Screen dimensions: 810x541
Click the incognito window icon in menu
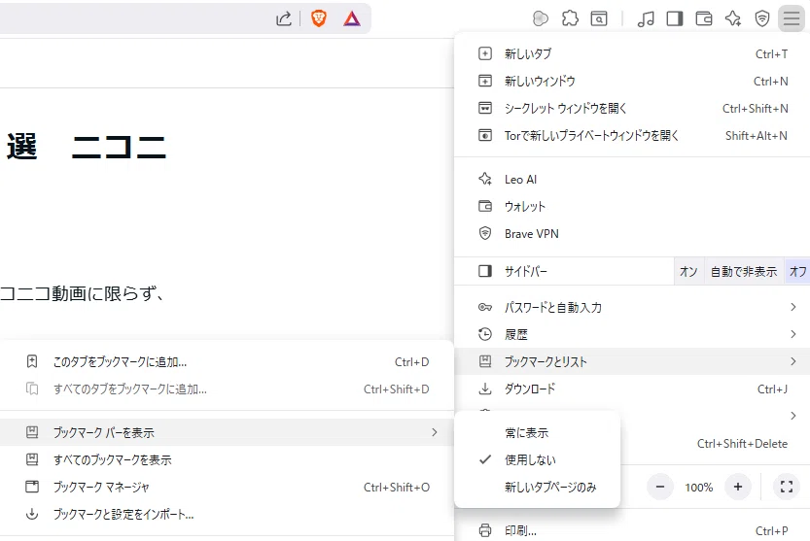485,109
